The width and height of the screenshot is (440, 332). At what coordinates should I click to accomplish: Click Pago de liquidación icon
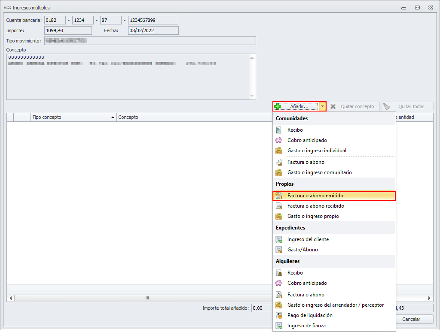coord(278,315)
